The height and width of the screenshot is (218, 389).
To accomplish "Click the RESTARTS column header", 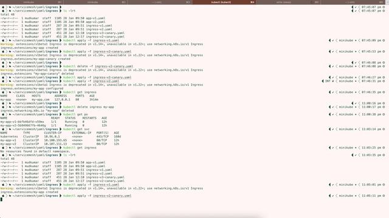I will [89, 118].
